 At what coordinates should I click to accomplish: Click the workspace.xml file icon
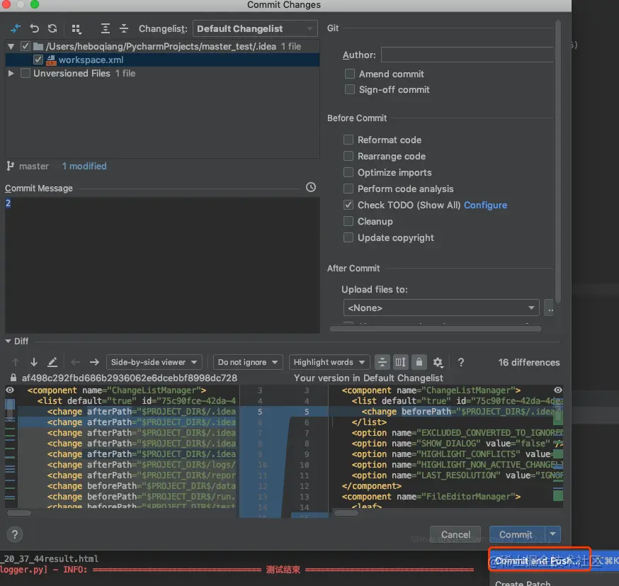point(51,60)
